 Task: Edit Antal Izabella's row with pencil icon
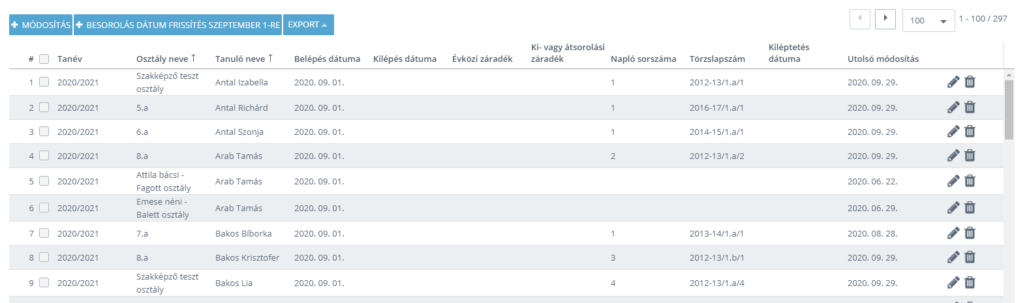tap(953, 82)
